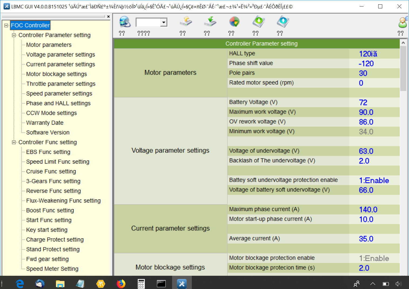409x289 pixels.
Task: Click the scroll up arrow of parameter list
Action: coord(403,43)
